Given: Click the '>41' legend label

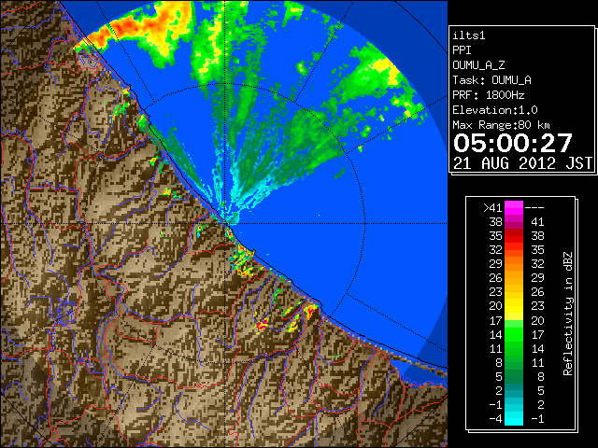Looking at the screenshot, I should point(493,208).
